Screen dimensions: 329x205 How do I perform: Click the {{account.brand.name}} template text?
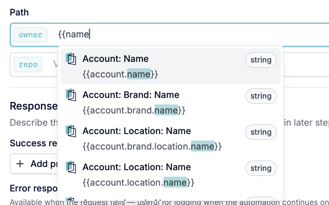[134, 110]
